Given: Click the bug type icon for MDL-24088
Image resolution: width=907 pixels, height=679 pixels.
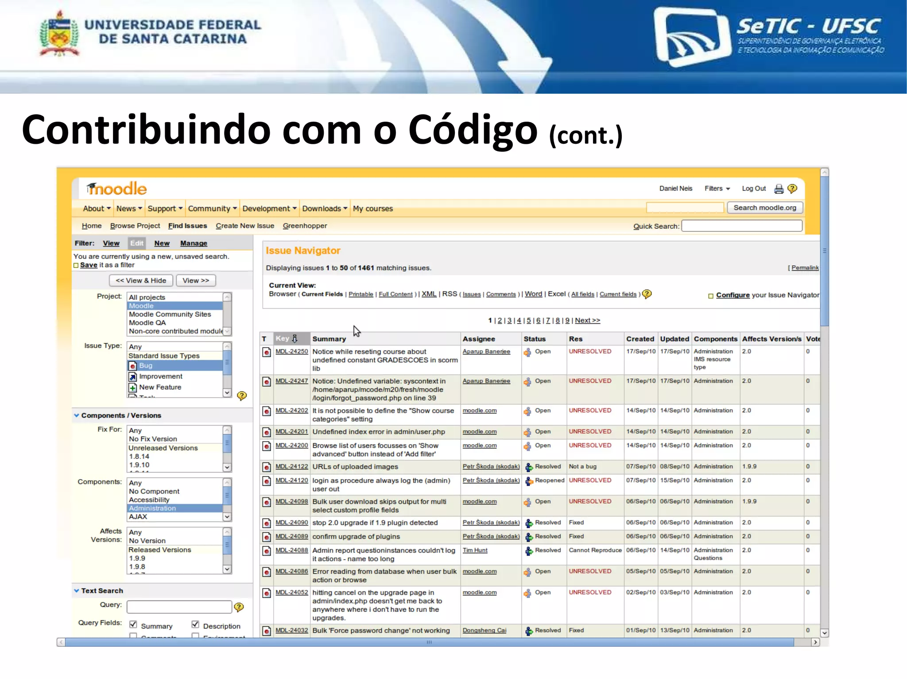Looking at the screenshot, I should [267, 552].
